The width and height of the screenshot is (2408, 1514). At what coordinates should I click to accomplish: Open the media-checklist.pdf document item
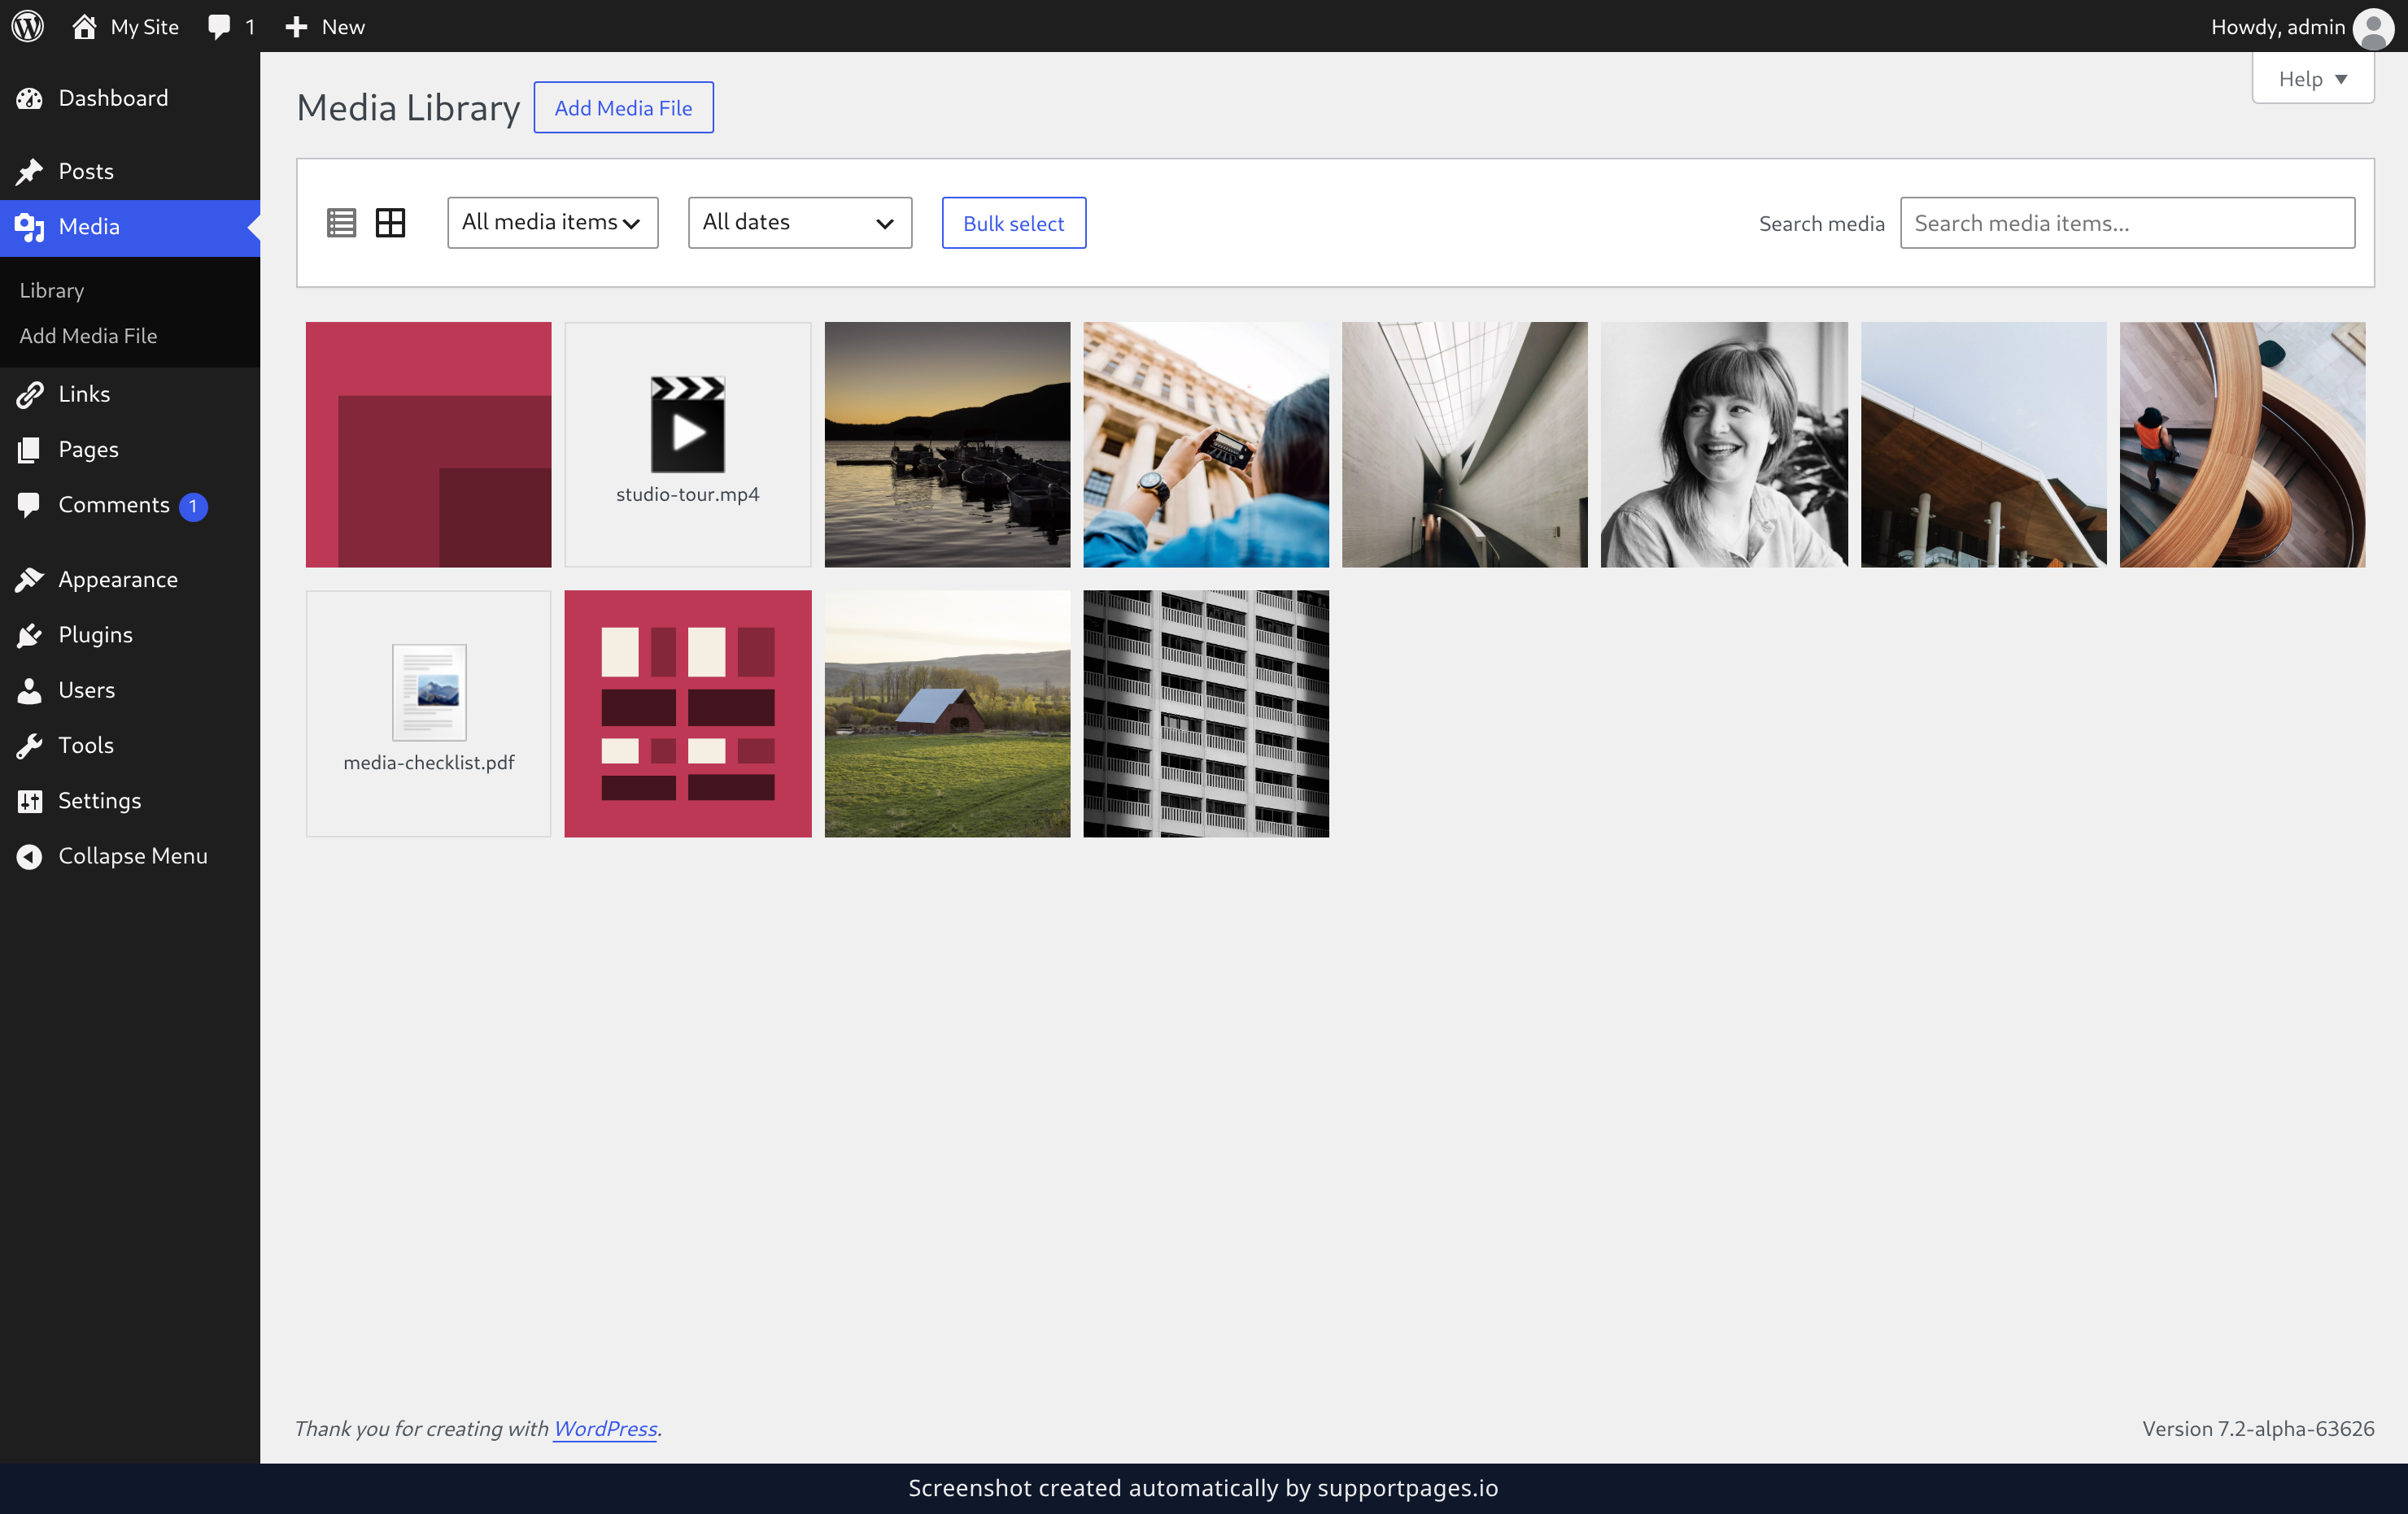428,714
